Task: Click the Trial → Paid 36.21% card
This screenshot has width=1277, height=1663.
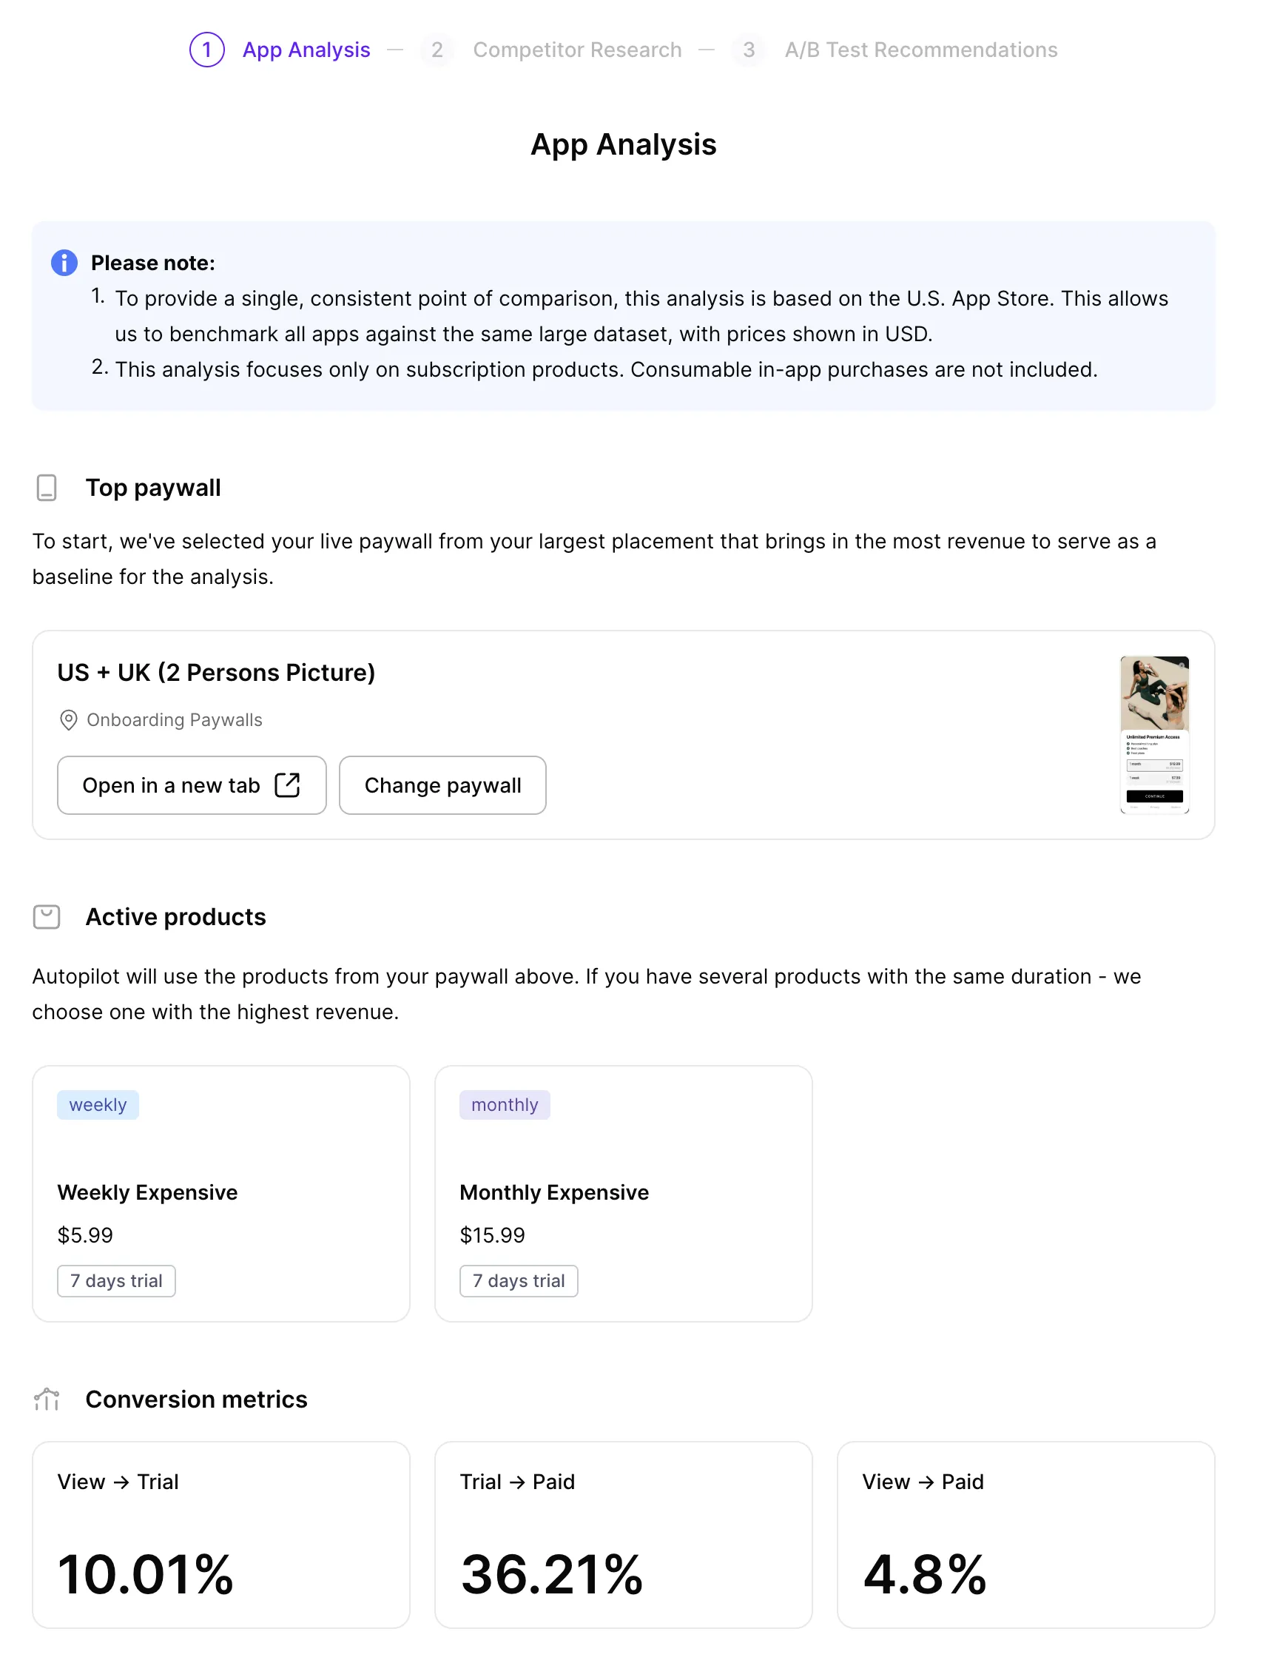Action: coord(623,1534)
